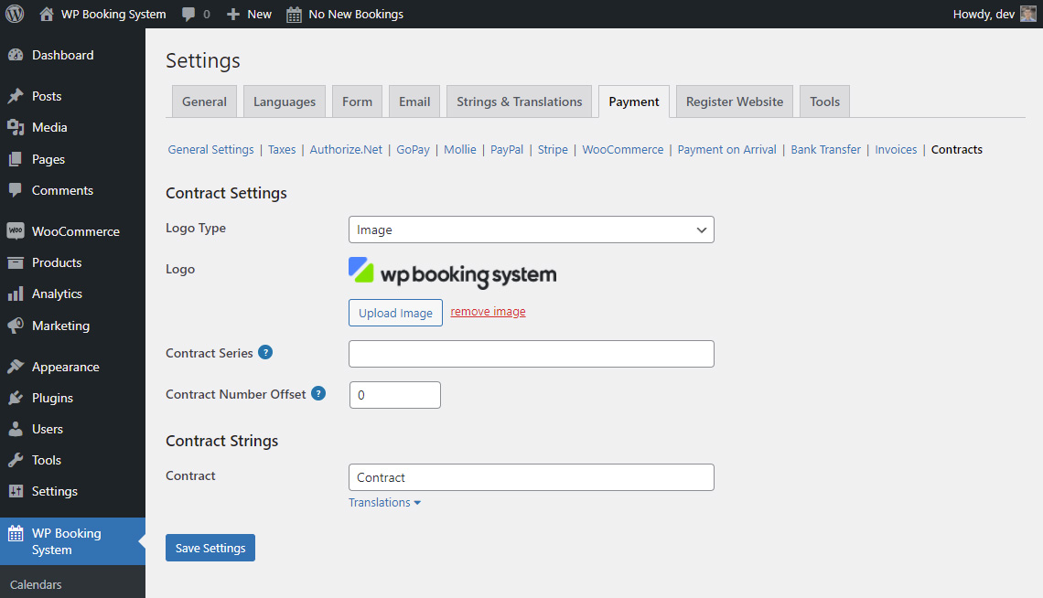This screenshot has width=1043, height=598.
Task: Click the Posts pushpin icon
Action: (16, 96)
